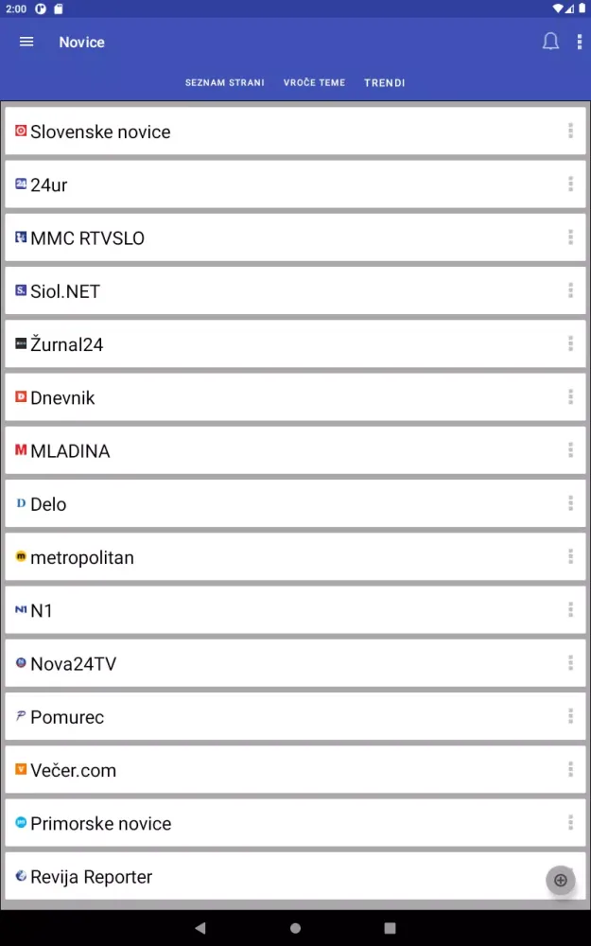The height and width of the screenshot is (946, 591).
Task: Tap the floating add source button
Action: (560, 880)
